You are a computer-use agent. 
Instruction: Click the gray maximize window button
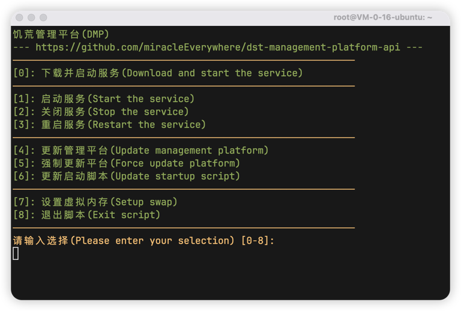(x=43, y=18)
